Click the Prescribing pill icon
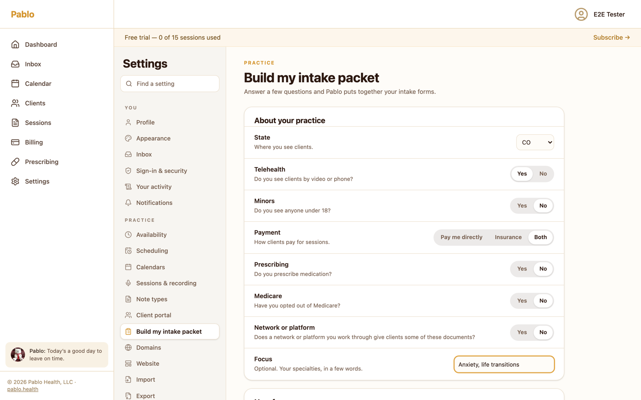Viewport: 641px width, 400px height. tap(15, 162)
